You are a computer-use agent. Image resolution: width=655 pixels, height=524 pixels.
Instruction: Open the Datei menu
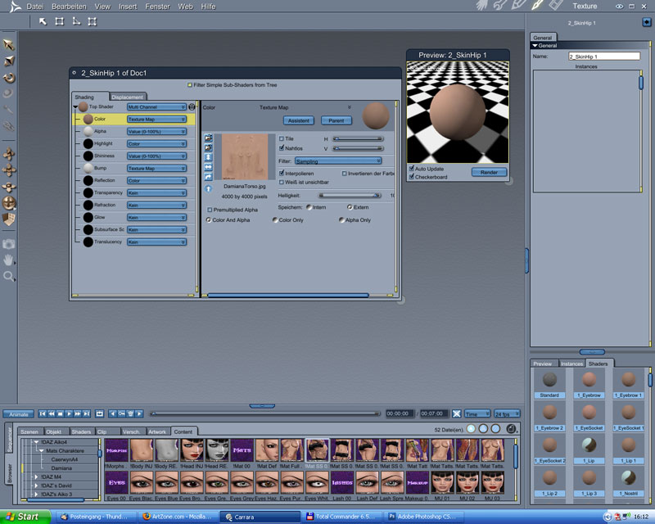35,7
